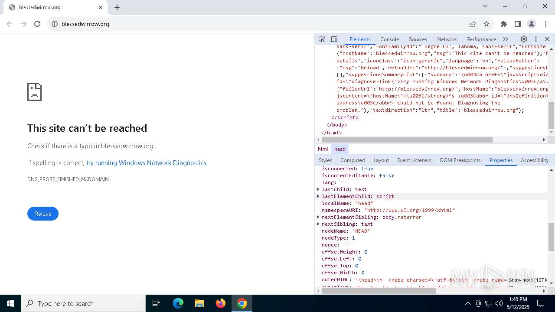555x312 pixels.
Task: Open Task View on taskbar
Action: click(x=156, y=303)
